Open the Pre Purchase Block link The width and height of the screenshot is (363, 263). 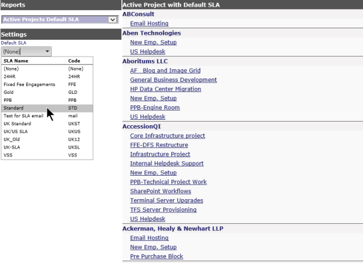(x=156, y=256)
